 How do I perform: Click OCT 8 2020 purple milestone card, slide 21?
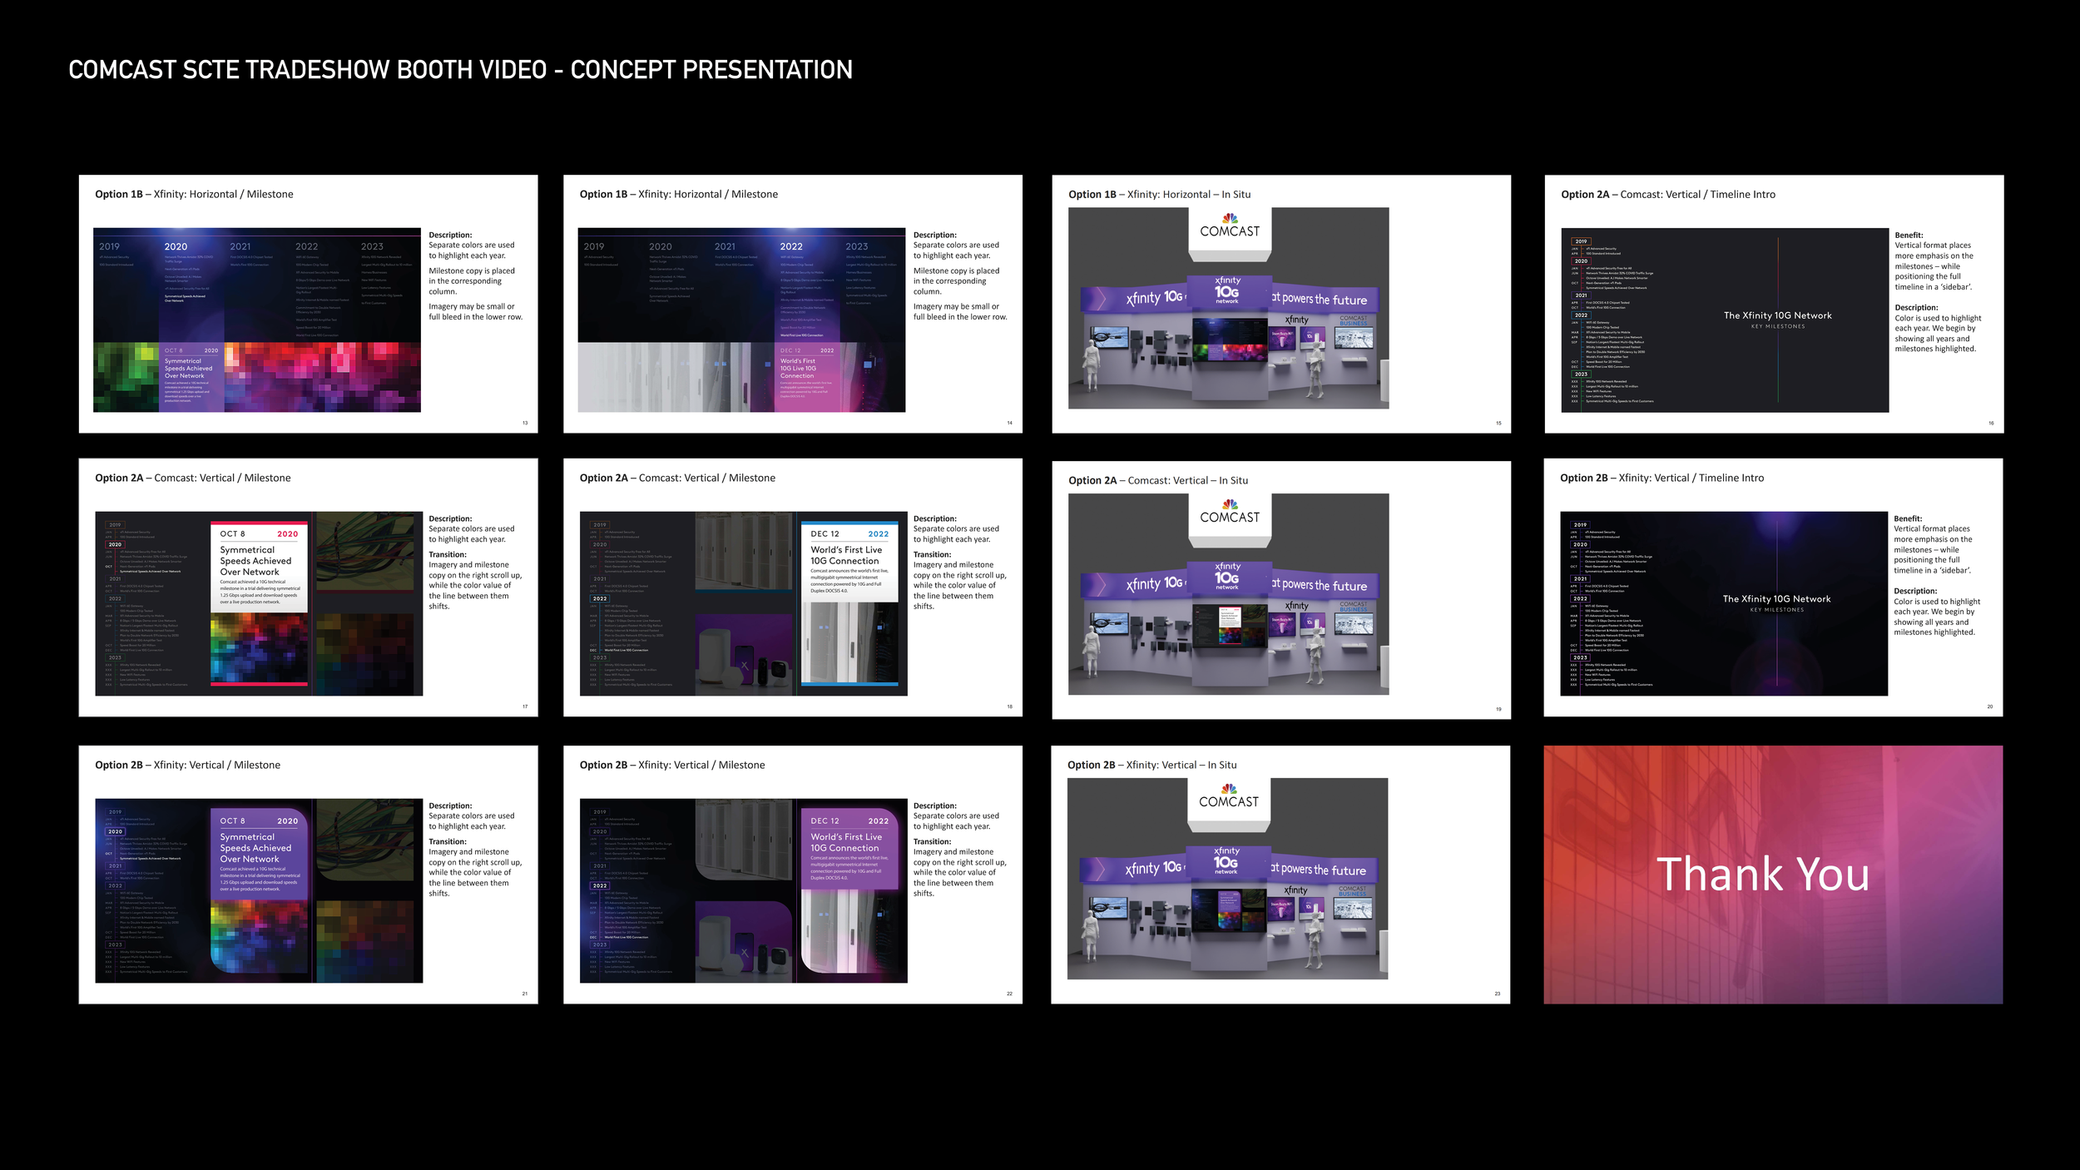pos(260,852)
